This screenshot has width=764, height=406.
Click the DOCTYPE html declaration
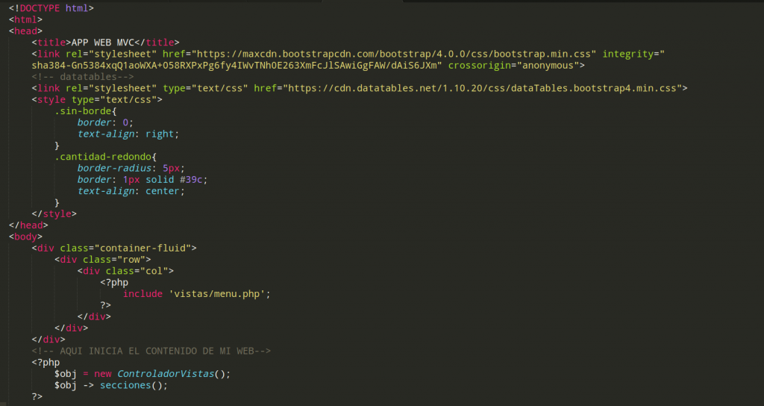51,7
